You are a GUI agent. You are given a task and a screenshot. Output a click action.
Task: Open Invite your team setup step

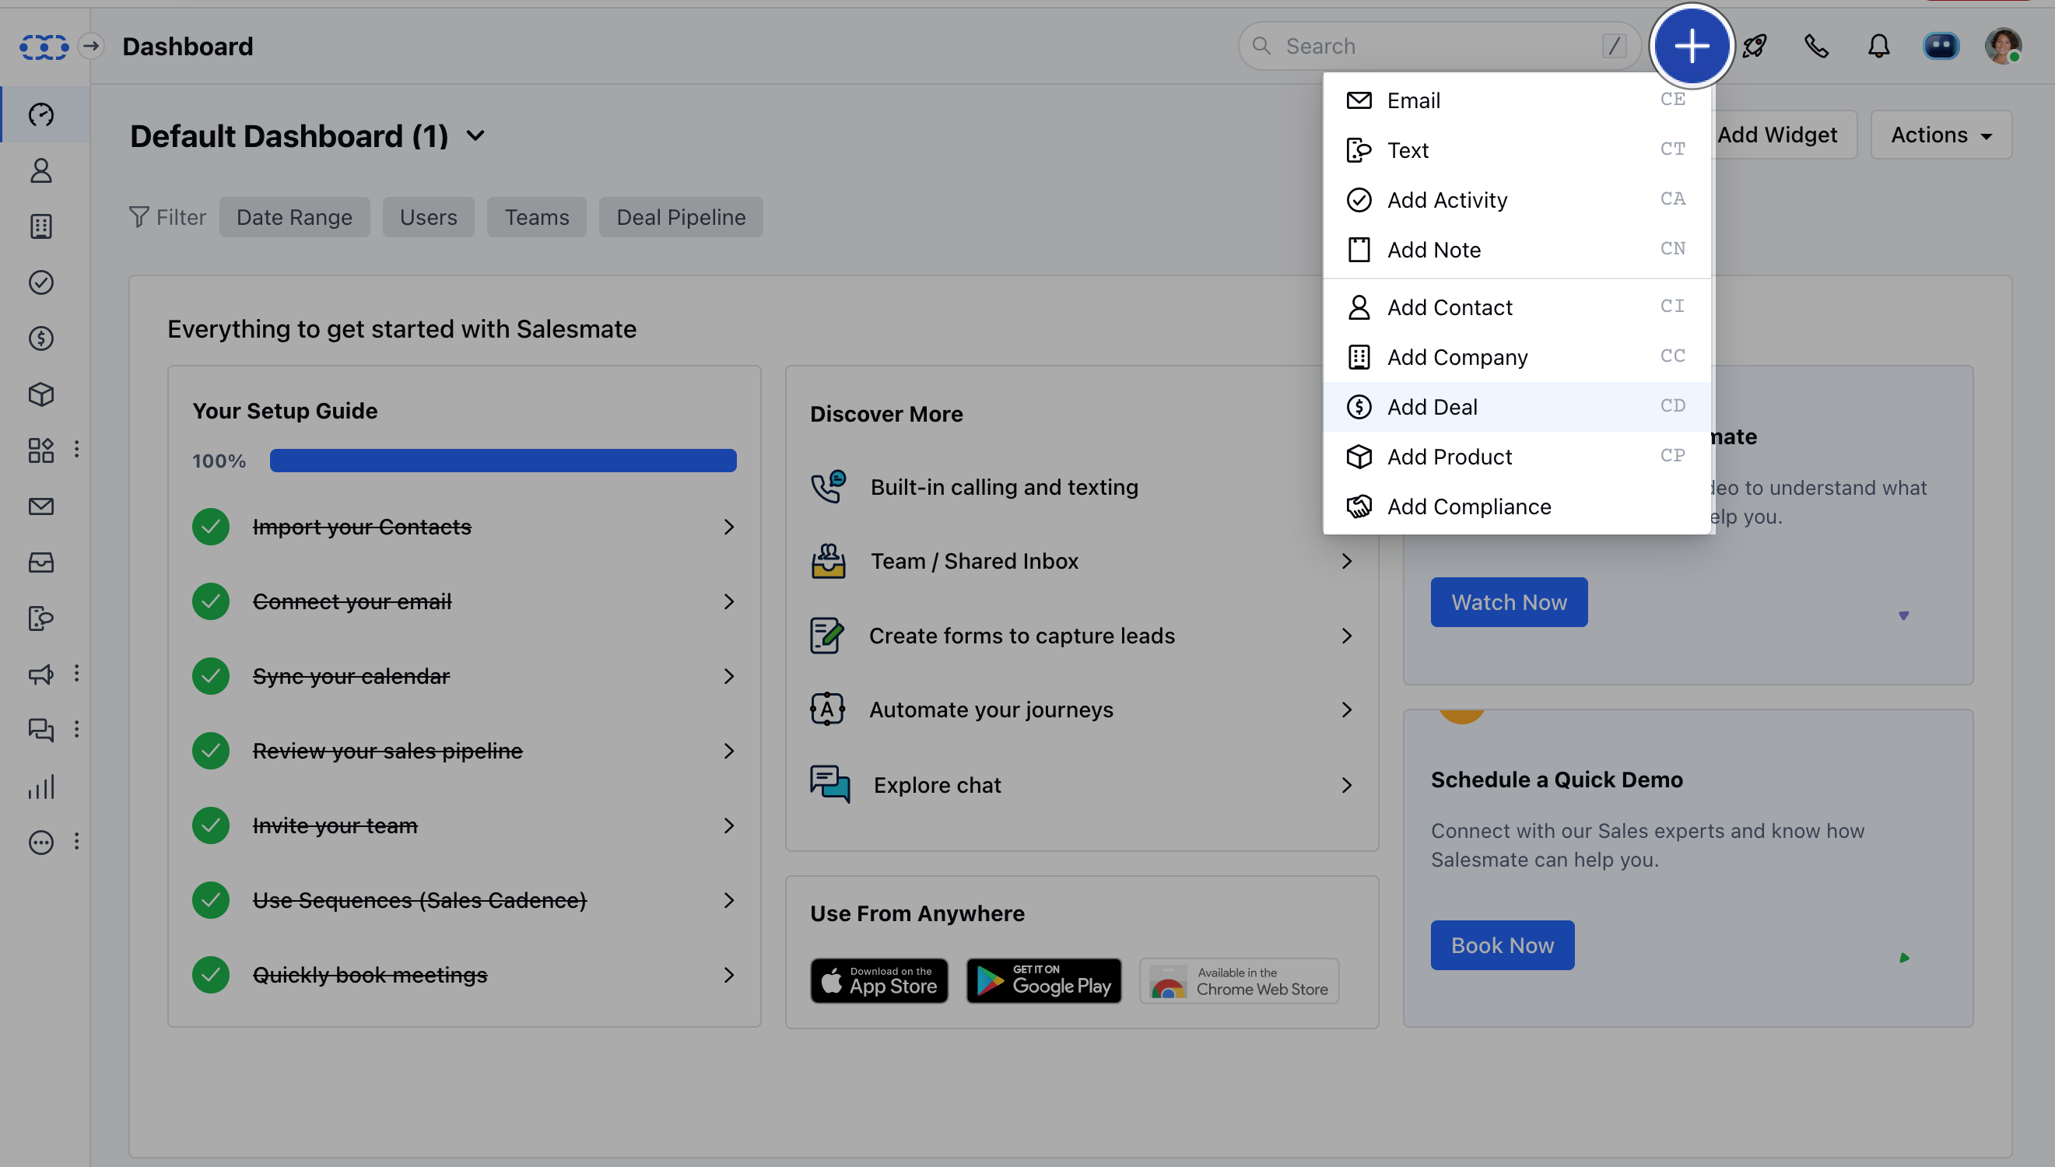point(464,825)
